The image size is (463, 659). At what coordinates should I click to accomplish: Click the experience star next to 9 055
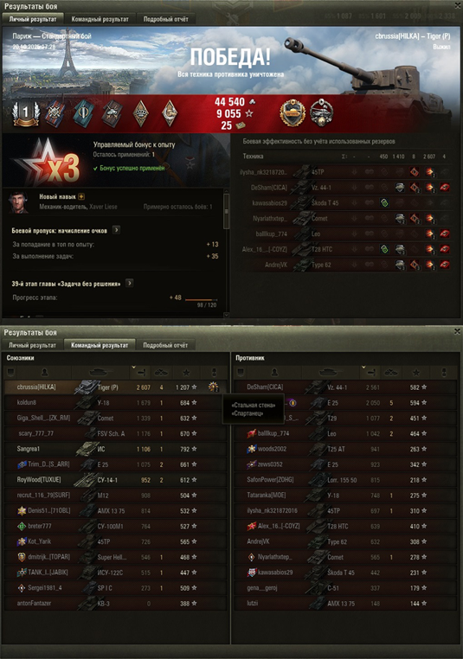[249, 113]
